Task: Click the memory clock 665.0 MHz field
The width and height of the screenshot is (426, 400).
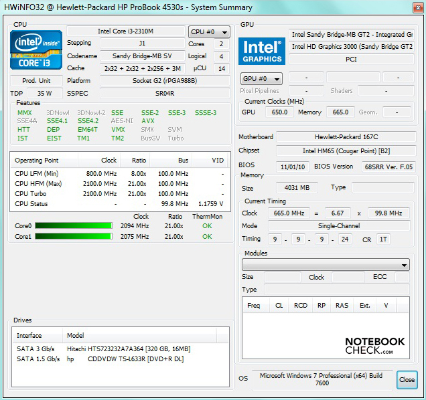Action: coord(289,213)
